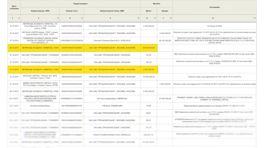Click the Наименование, ИНН column header
This screenshot has width=264, height=148.
40,11
